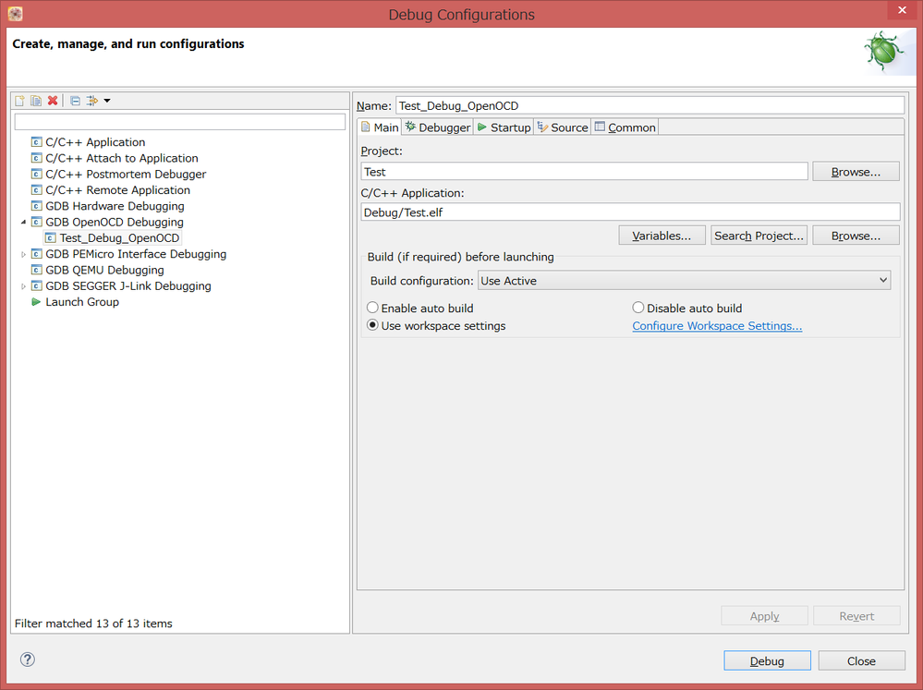Click the Debug button
This screenshot has height=690, width=923.
[767, 660]
